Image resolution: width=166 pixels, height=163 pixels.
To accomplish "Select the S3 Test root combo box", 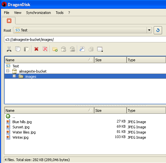I will click(x=83, y=30).
